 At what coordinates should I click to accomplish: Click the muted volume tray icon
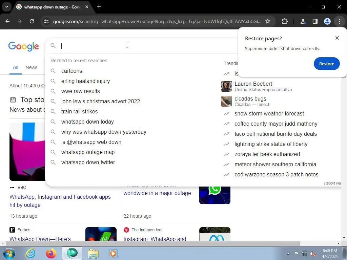coord(313,254)
